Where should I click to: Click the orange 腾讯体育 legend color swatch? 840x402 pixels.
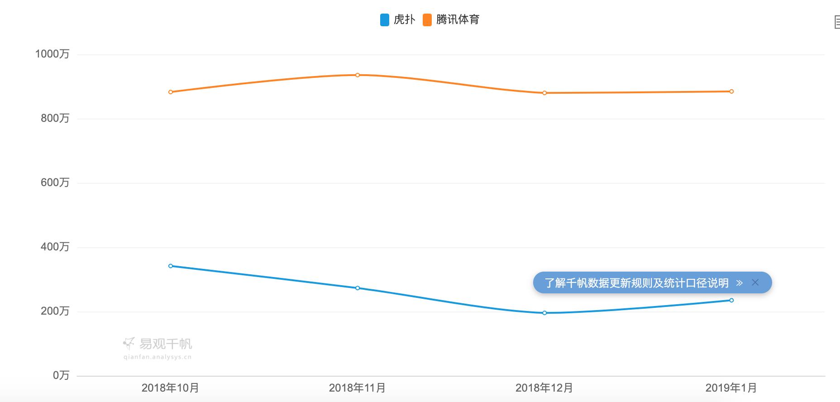[x=427, y=20]
